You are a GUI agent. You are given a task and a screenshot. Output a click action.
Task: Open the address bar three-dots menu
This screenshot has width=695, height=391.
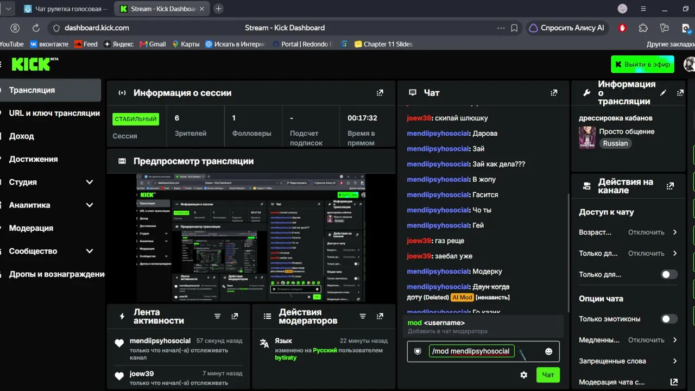(501, 28)
